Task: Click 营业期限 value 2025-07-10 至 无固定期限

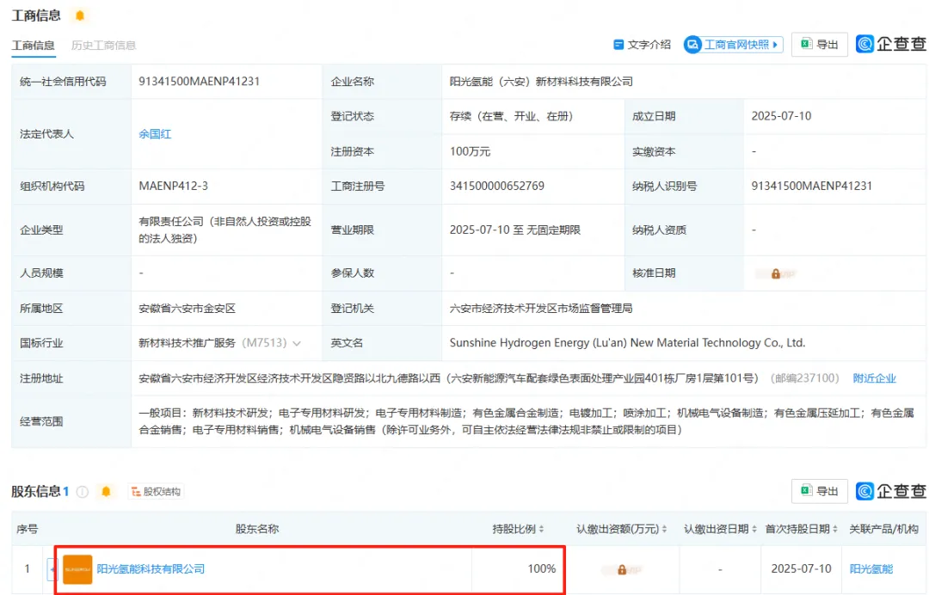Action: click(515, 230)
